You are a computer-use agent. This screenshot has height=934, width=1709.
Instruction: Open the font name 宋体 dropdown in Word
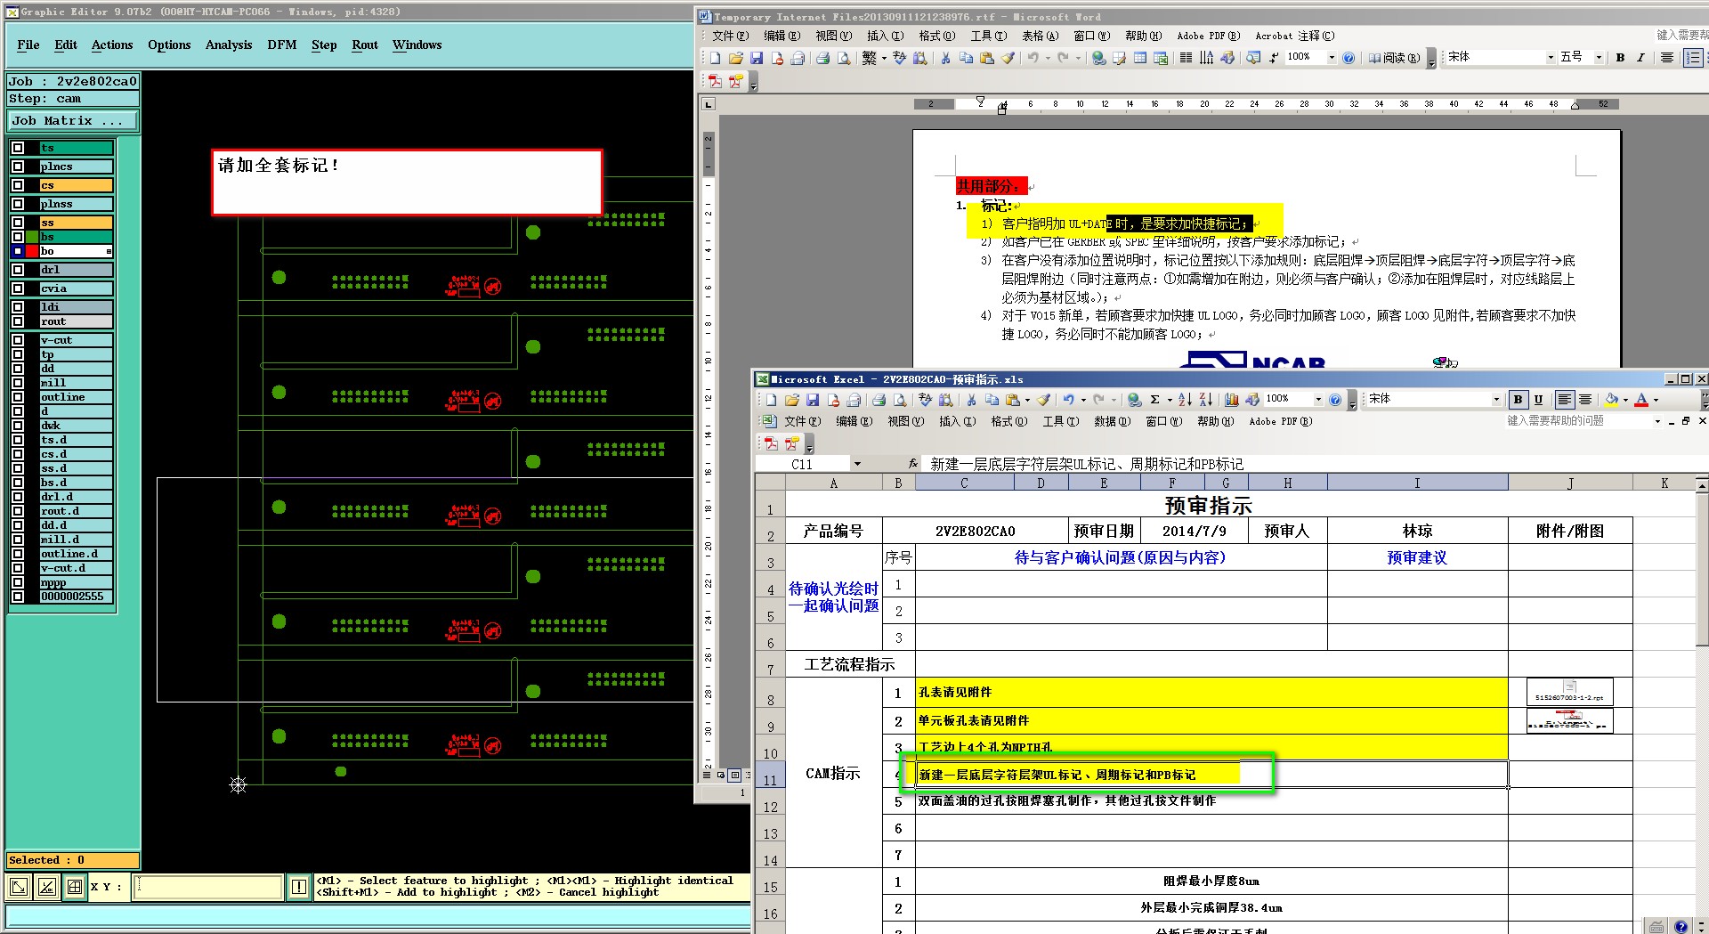click(1551, 57)
